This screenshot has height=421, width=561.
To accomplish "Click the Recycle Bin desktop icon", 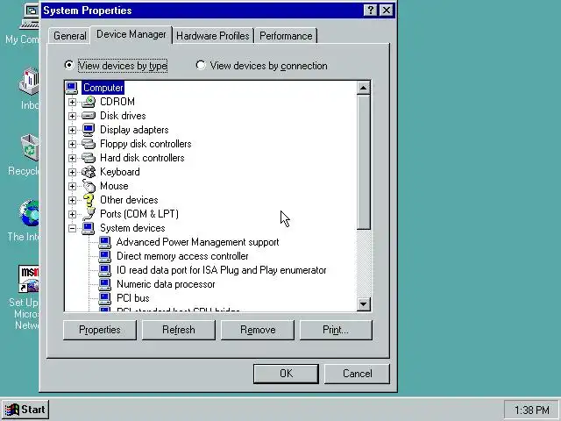I will pos(30,147).
